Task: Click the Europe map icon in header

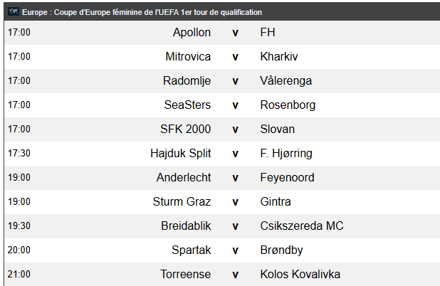Action: pos(14,12)
